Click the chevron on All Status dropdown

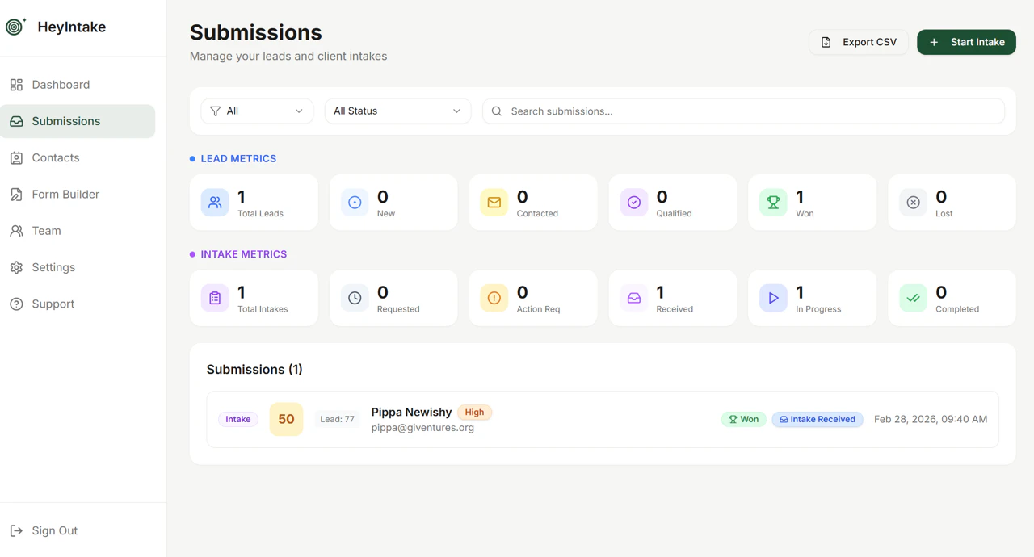[x=456, y=111]
